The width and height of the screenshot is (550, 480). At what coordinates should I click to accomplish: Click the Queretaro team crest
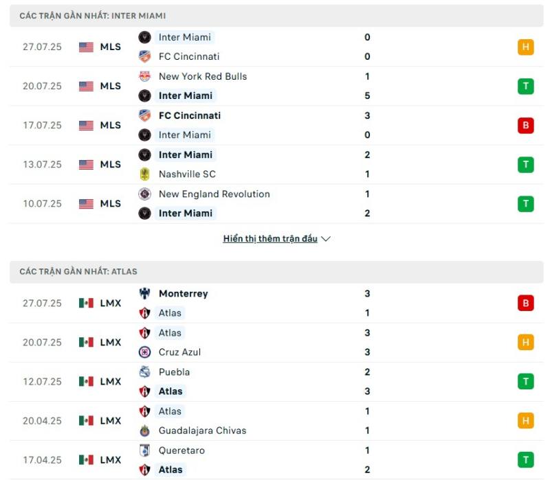[144, 450]
